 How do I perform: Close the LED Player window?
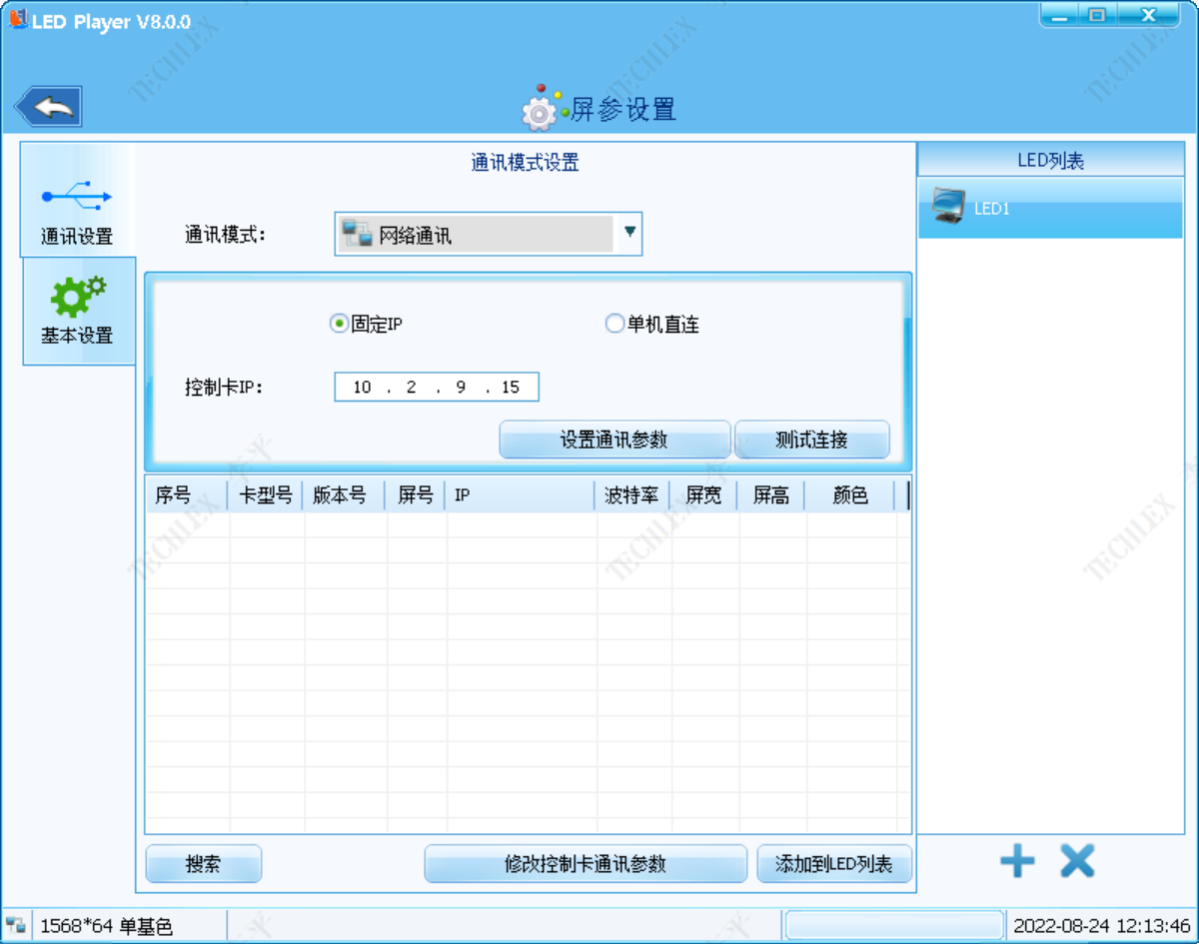coord(1148,15)
